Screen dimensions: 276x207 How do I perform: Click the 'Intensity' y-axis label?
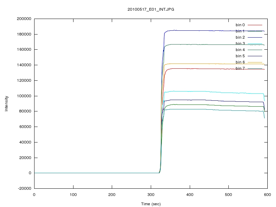point(6,103)
